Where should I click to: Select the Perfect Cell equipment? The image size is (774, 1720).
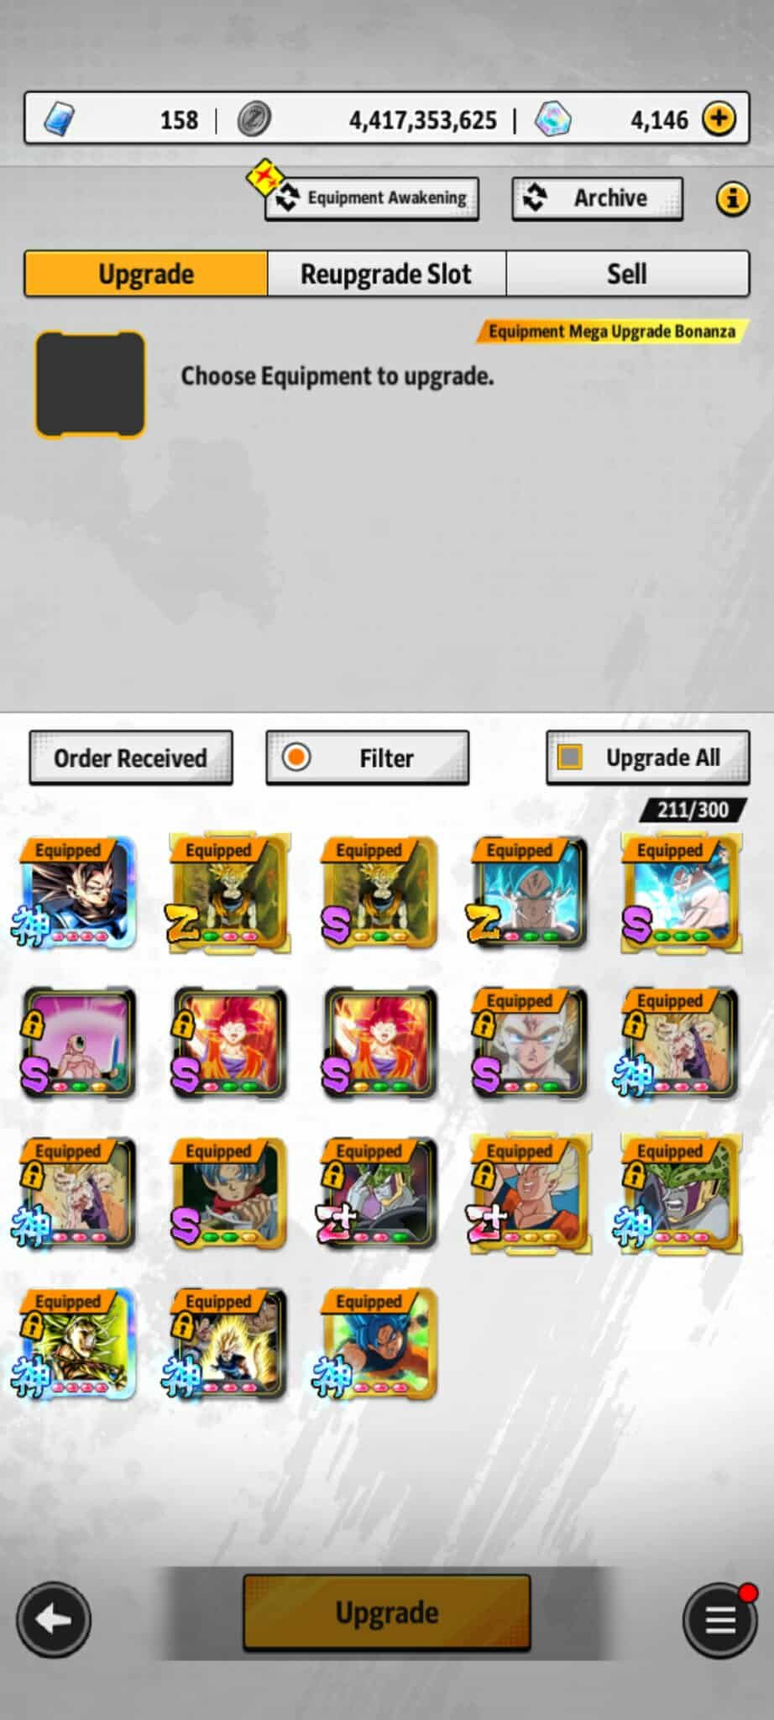coord(681,1193)
